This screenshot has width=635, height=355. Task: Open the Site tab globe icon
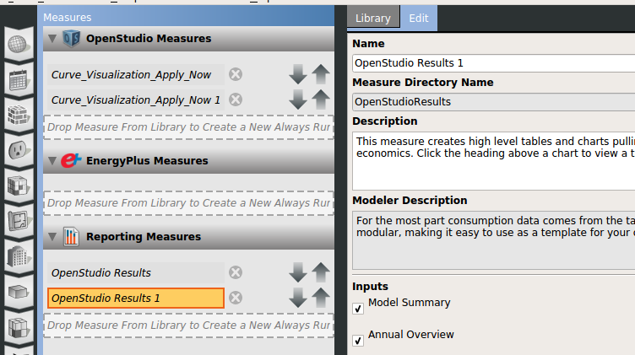(18, 44)
